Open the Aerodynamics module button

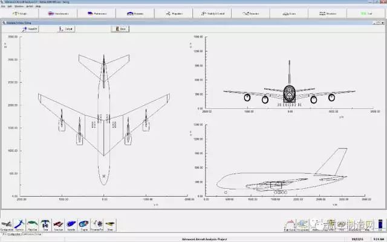coord(58,13)
